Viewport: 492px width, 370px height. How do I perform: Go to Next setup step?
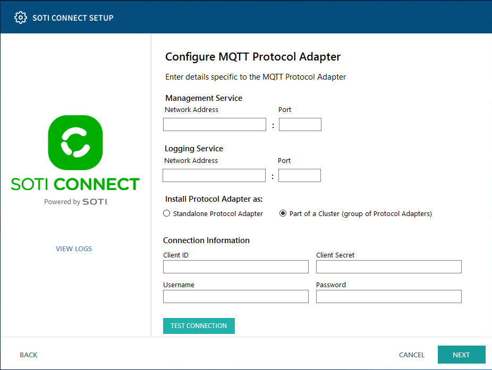coord(461,355)
